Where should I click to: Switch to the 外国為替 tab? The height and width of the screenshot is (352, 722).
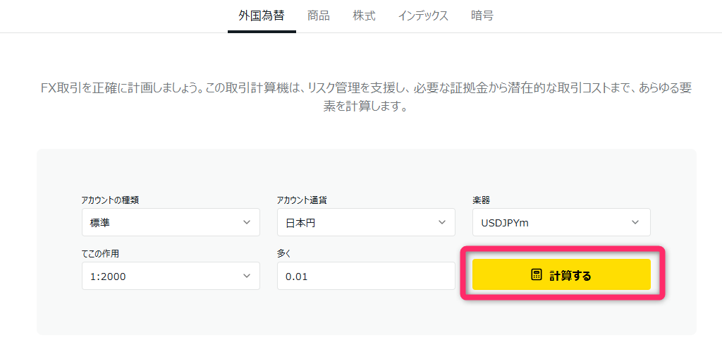click(x=262, y=16)
